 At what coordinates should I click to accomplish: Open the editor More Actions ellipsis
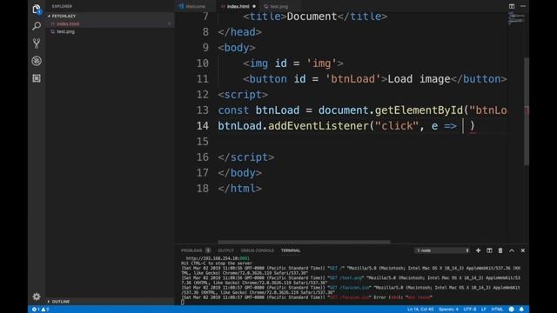(523, 6)
